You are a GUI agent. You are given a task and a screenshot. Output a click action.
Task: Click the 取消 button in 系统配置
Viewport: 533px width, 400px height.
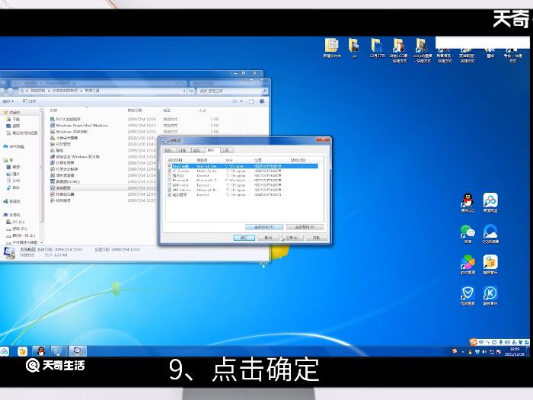[268, 238]
